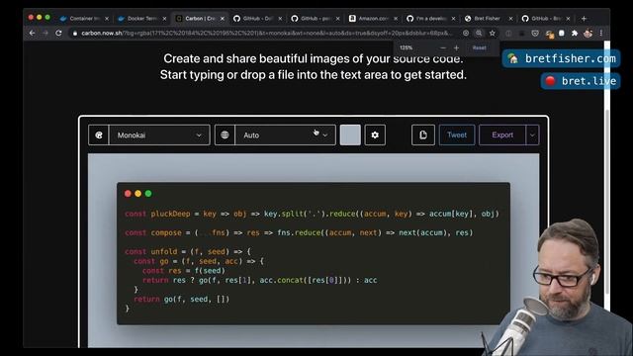The image size is (633, 356).
Task: Open the Monokai theme dropdown
Action: pos(159,135)
